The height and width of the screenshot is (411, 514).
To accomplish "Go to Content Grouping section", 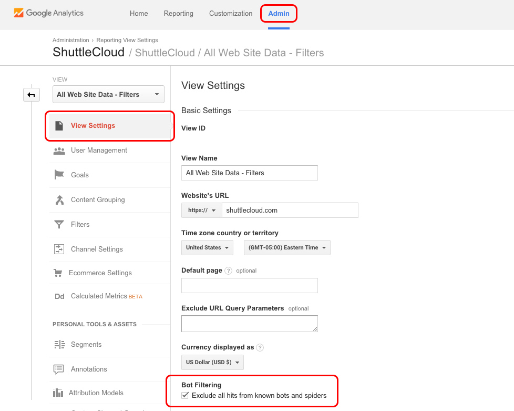I will point(110,200).
